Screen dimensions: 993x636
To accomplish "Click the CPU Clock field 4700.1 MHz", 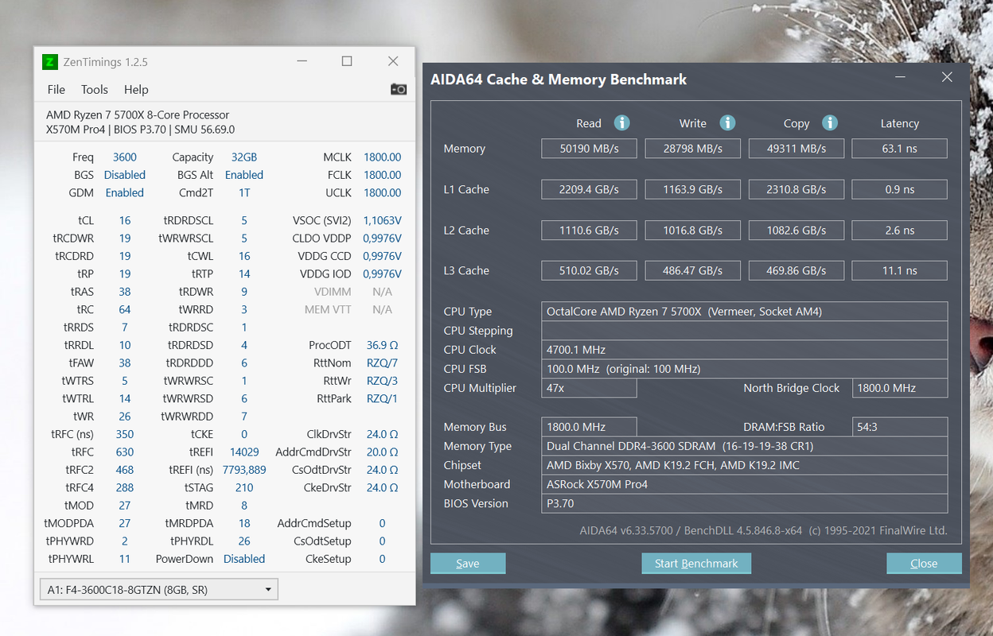I will (x=744, y=350).
